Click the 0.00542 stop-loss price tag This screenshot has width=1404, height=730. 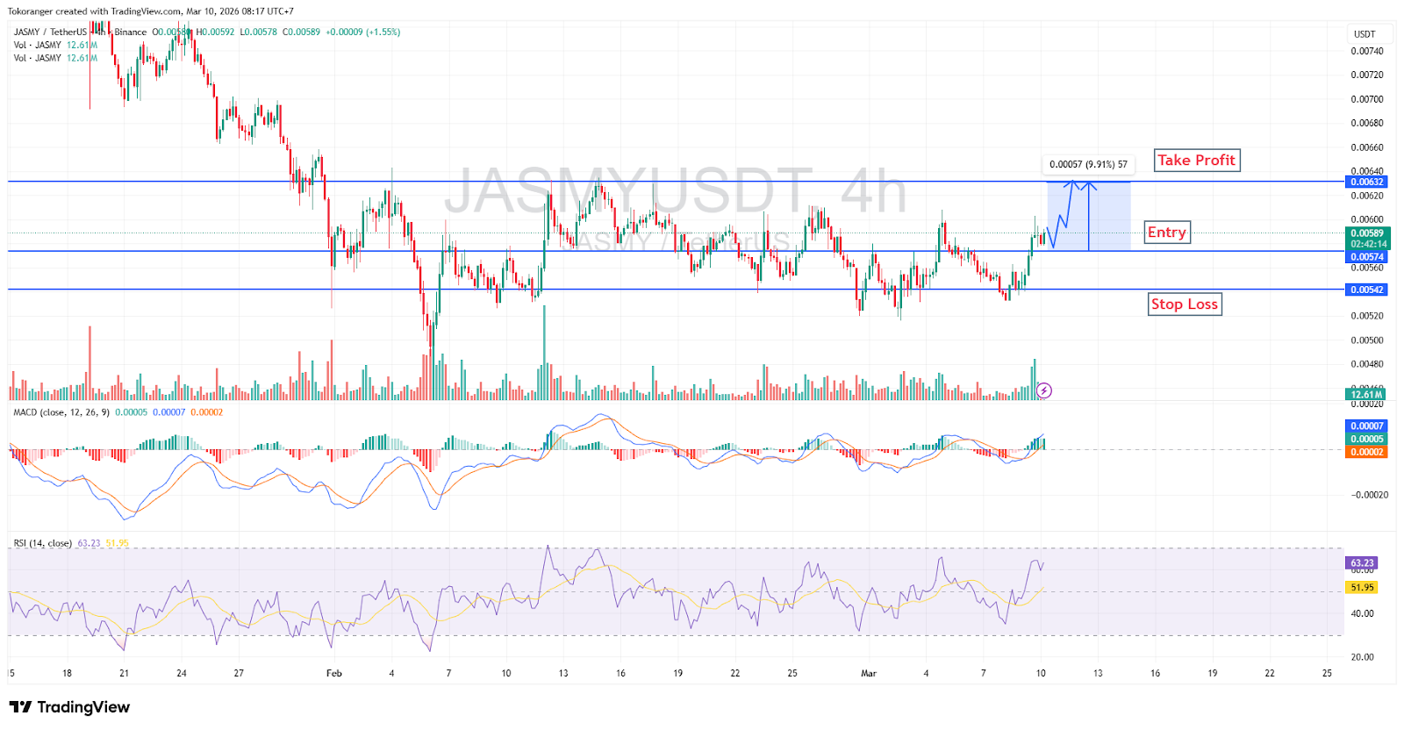pos(1366,290)
